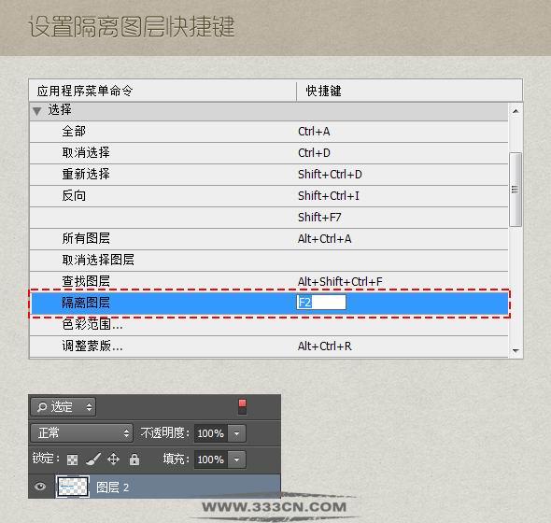Click the scrollbar down arrow
551x523 pixels.
point(516,351)
